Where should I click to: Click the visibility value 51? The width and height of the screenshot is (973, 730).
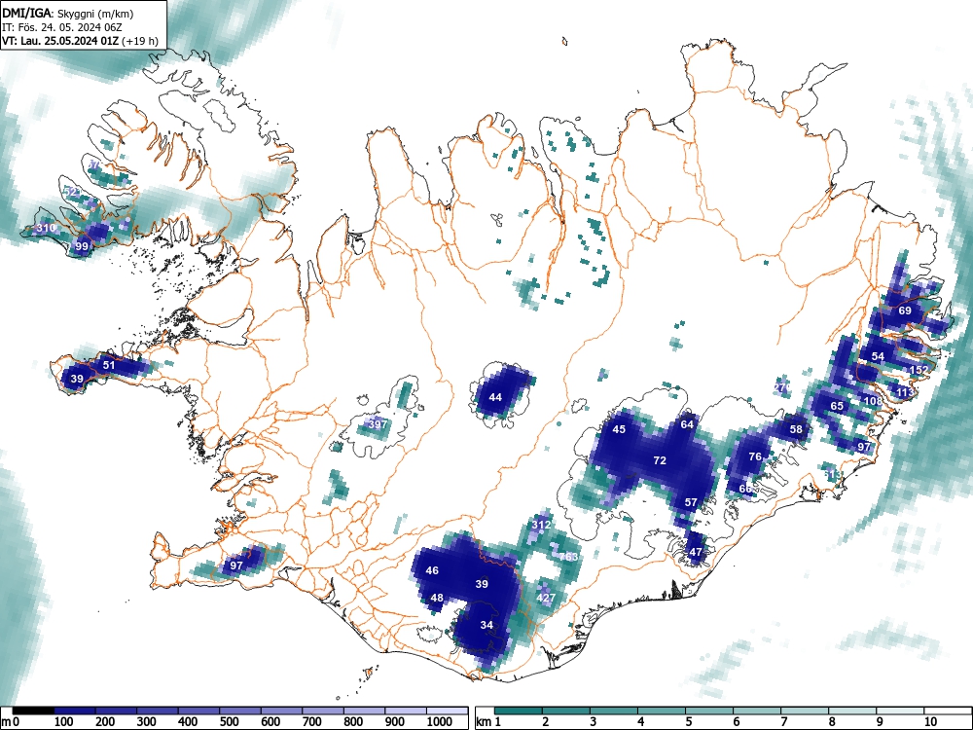pos(109,365)
